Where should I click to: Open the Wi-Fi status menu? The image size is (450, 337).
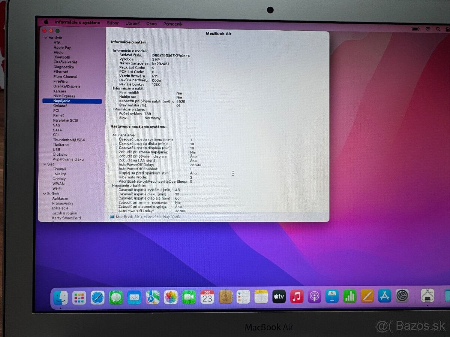428,29
